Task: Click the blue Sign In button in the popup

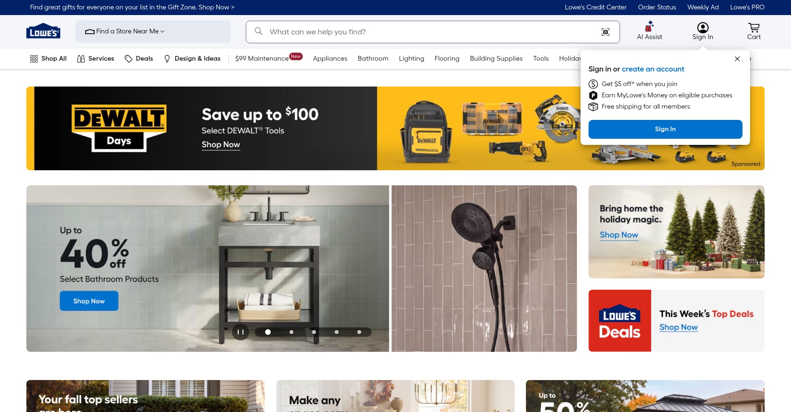Action: (665, 129)
